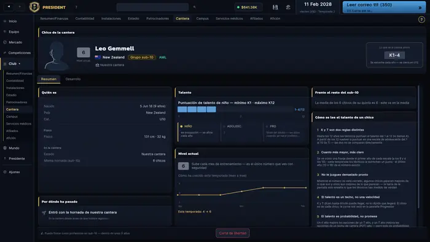Open the question mark beside the President title
This screenshot has height=242, width=430.
(x=76, y=7)
